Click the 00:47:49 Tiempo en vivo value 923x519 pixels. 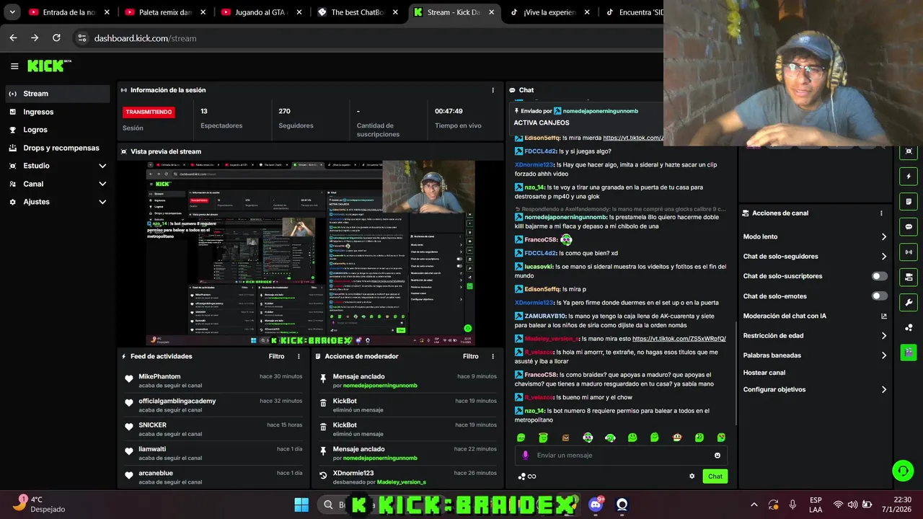449,112
